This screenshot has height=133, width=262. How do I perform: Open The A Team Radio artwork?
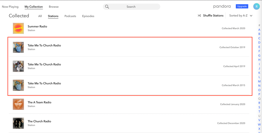(18, 104)
